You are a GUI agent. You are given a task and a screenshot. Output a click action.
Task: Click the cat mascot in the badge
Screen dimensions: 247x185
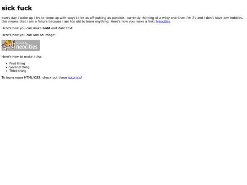8,45
